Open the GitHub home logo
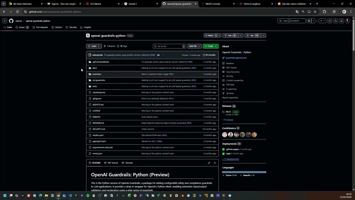The height and width of the screenshot is (200, 355). (x=11, y=21)
